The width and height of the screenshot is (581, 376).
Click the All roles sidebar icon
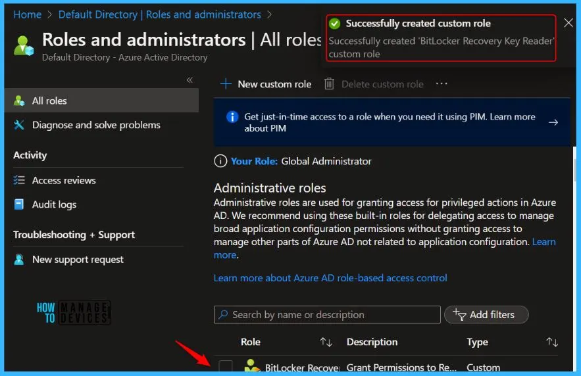click(x=19, y=101)
